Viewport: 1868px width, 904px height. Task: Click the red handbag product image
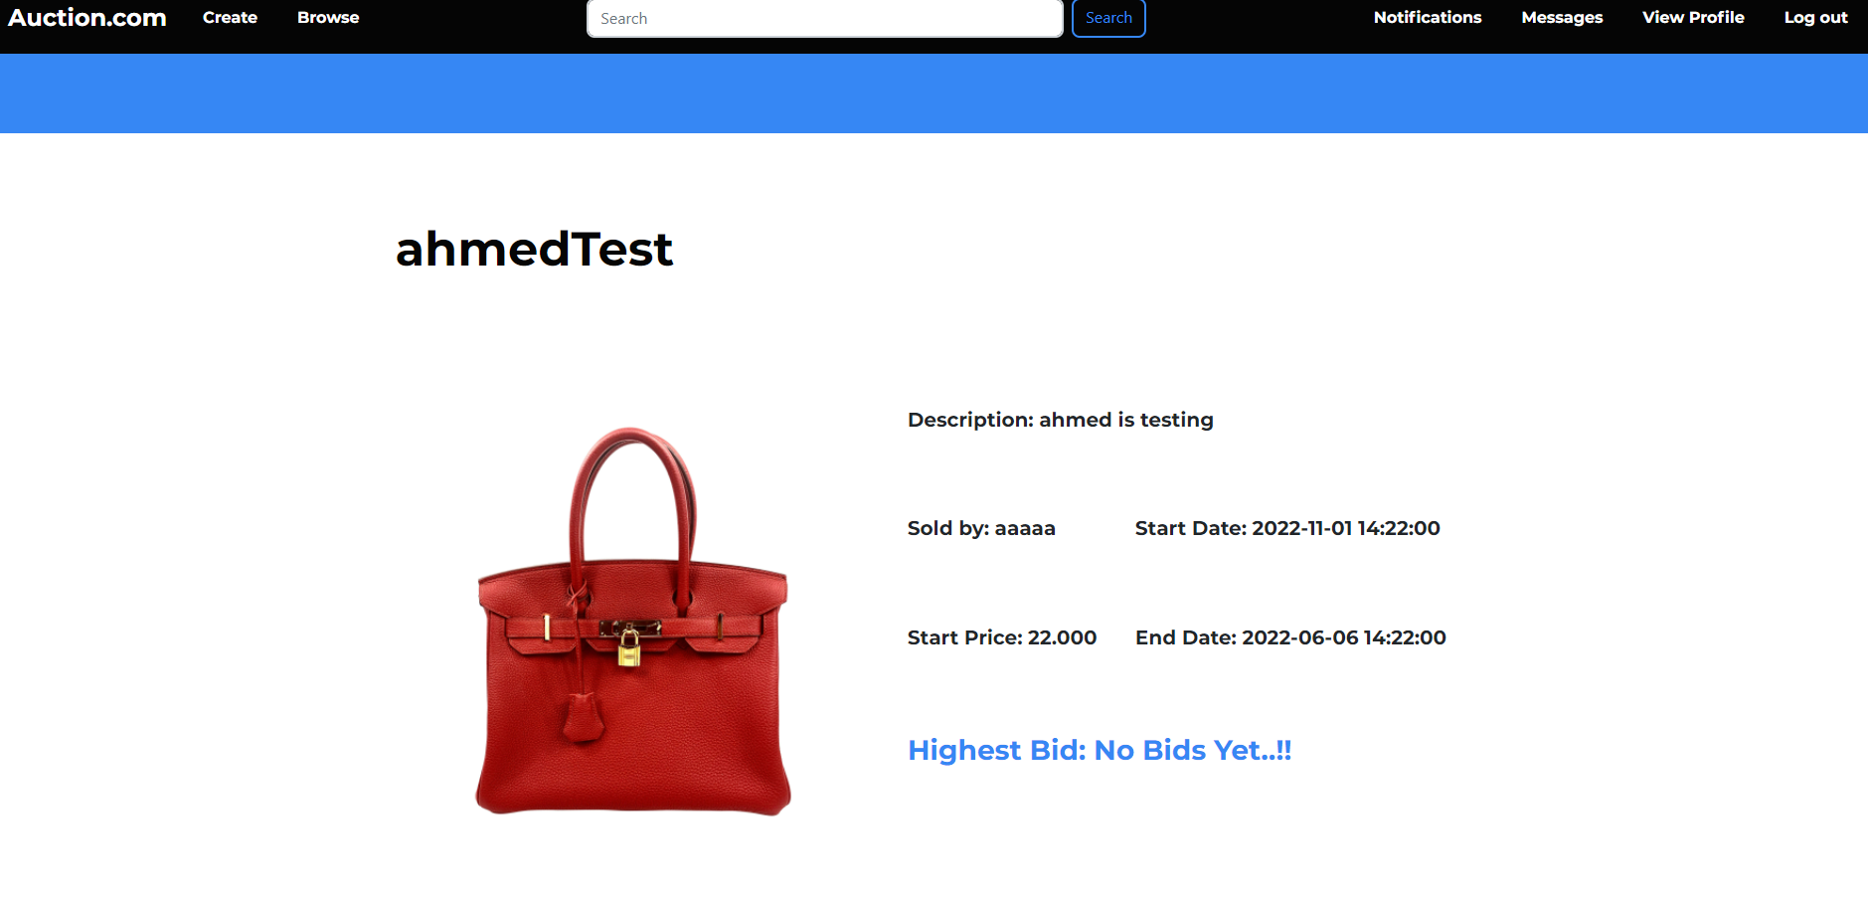tap(633, 622)
